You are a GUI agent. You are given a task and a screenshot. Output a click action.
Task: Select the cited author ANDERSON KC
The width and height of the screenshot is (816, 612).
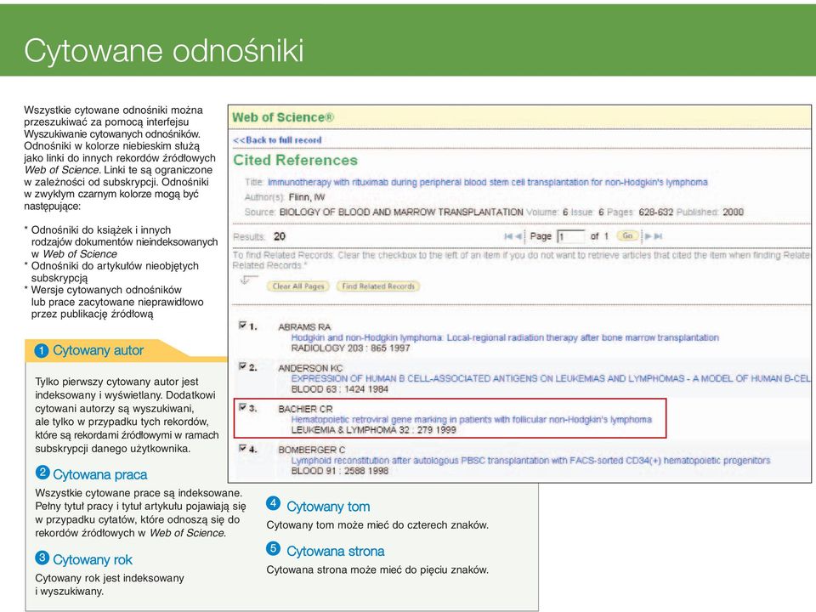[x=310, y=368]
